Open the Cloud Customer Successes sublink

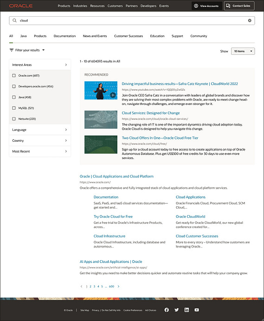pyautogui.click(x=197, y=236)
